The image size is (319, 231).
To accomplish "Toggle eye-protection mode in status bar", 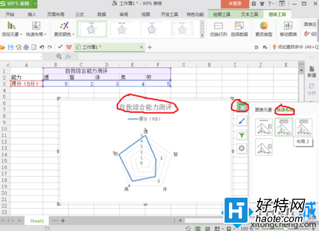I will point(229,228).
